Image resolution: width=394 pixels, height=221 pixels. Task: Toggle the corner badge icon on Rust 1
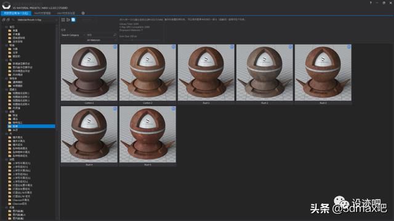(x=232, y=47)
